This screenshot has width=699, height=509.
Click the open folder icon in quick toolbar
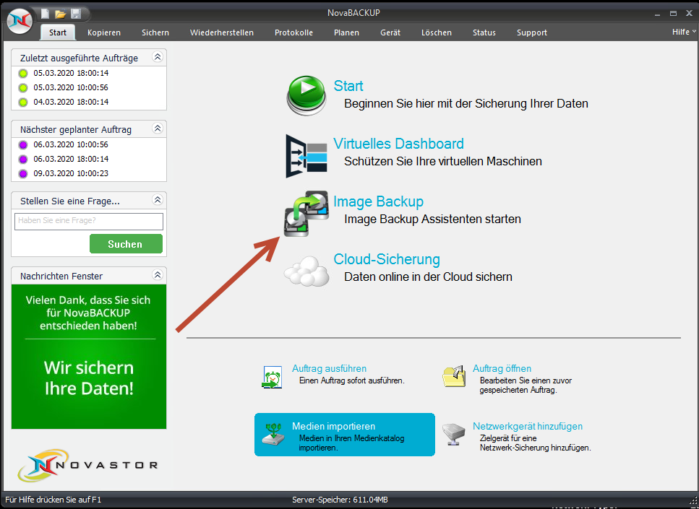(60, 14)
